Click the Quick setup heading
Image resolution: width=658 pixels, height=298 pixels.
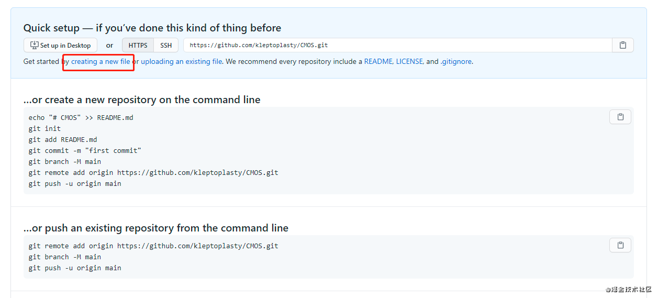[152, 28]
